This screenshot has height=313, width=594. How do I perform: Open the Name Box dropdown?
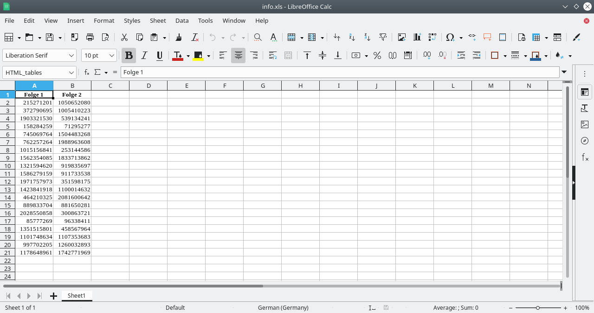pyautogui.click(x=71, y=72)
